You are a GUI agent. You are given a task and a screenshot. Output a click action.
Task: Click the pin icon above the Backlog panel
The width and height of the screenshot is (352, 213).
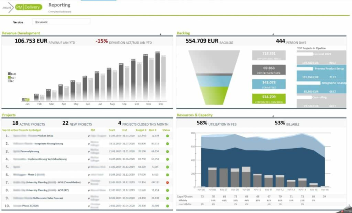273,34
